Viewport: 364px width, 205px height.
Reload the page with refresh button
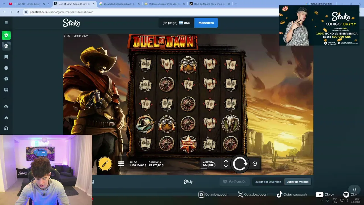[x=18, y=12]
